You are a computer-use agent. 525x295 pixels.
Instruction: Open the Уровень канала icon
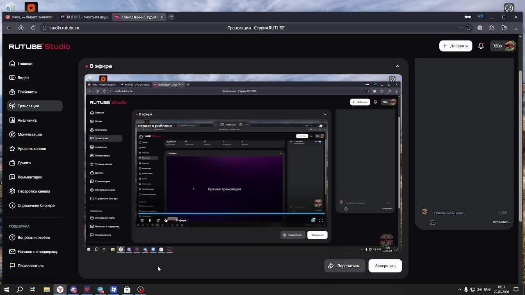[12, 149]
